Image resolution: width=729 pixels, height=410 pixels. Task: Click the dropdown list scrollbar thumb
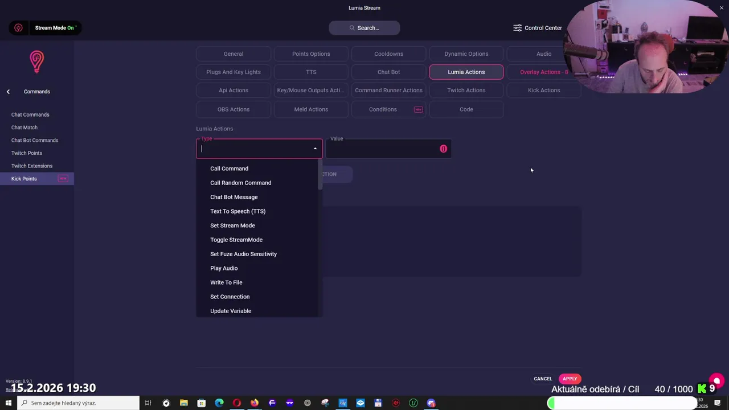(x=320, y=175)
